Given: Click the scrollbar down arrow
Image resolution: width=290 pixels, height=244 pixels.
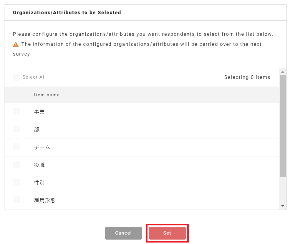Looking at the screenshot, I should 283,206.
